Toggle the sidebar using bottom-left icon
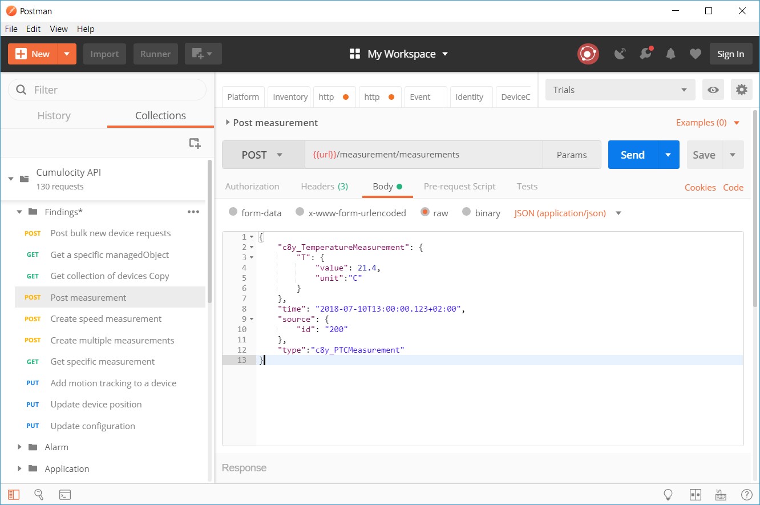This screenshot has height=505, width=760. pyautogui.click(x=14, y=495)
